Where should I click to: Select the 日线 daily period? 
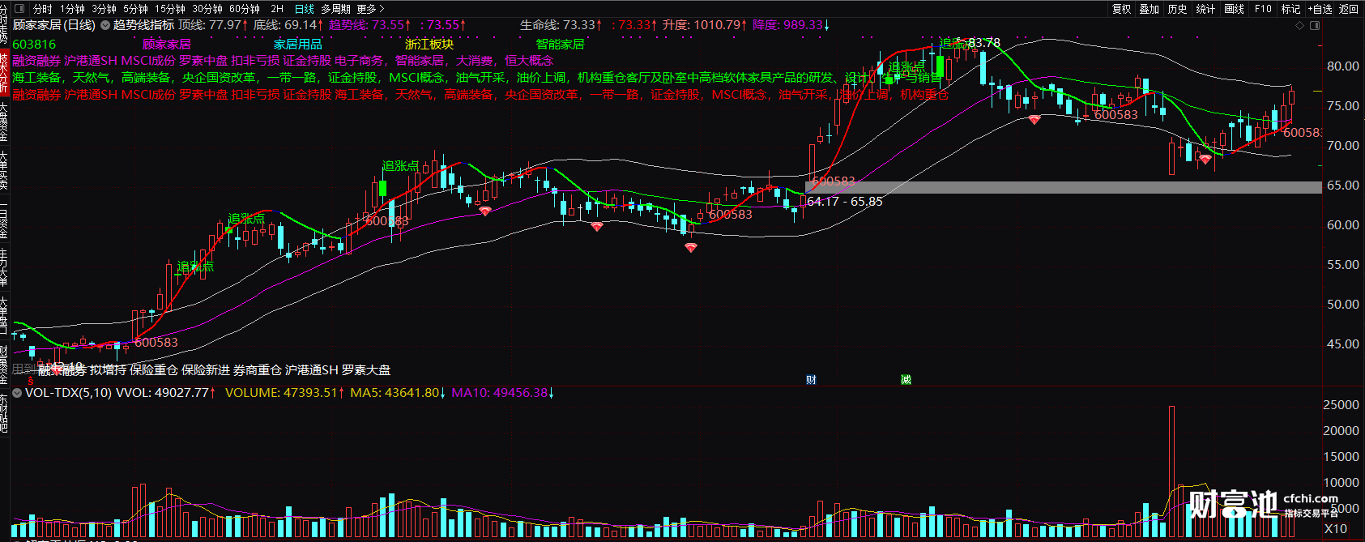click(x=305, y=9)
